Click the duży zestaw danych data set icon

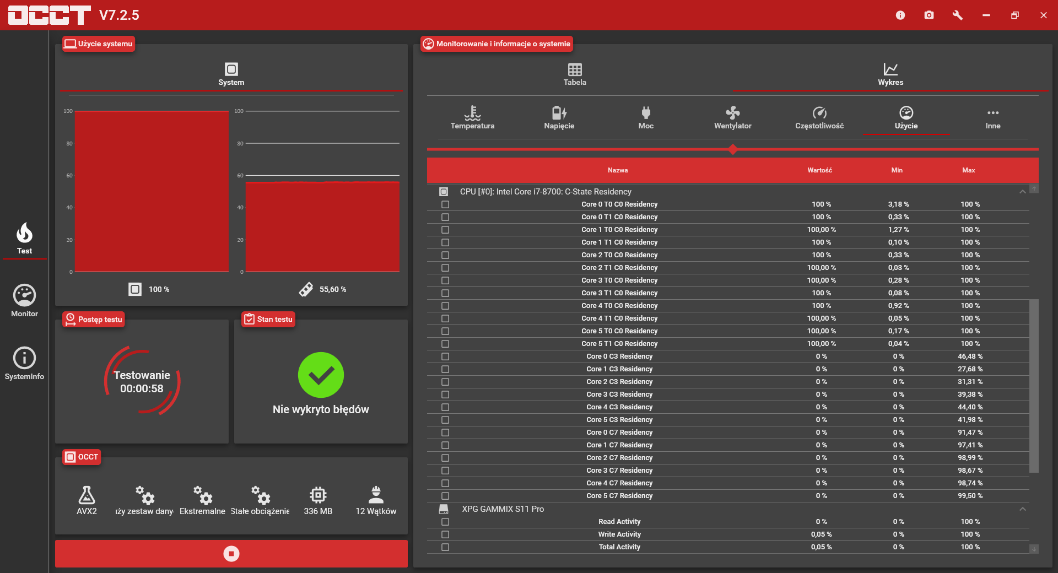coord(144,495)
